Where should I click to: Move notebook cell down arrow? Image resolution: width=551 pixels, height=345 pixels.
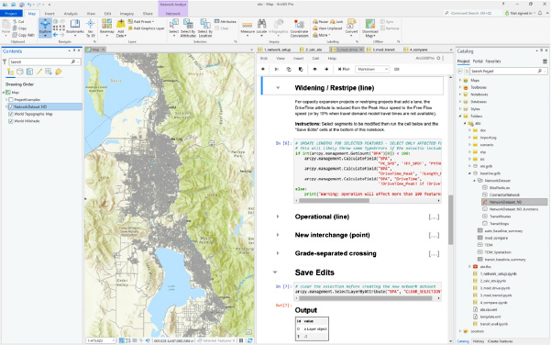pyautogui.click(x=326, y=69)
